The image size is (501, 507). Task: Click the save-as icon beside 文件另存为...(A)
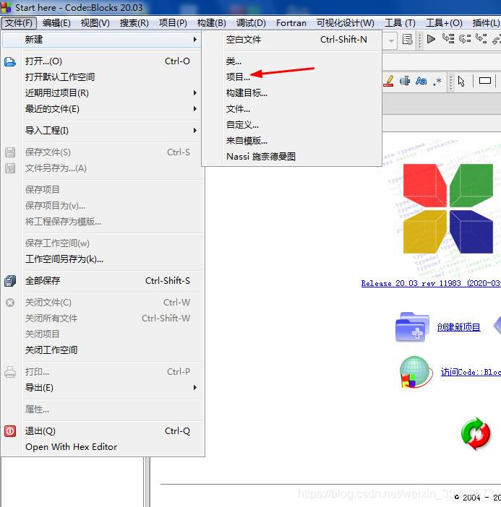coord(10,168)
